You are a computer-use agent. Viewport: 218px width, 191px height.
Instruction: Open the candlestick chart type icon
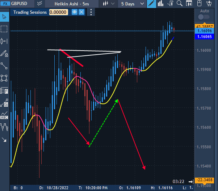[x=105, y=4]
